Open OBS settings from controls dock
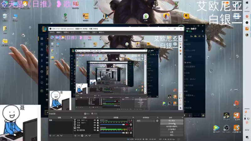This screenshot has width=251, height=141. pos(172,132)
